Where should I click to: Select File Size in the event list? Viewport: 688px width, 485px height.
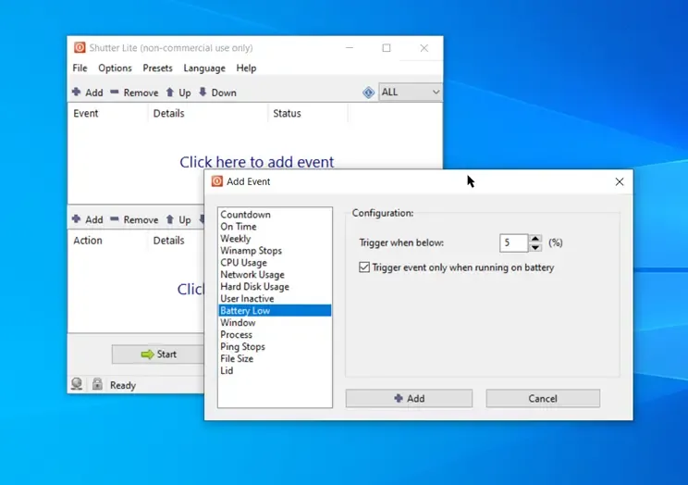pos(275,358)
